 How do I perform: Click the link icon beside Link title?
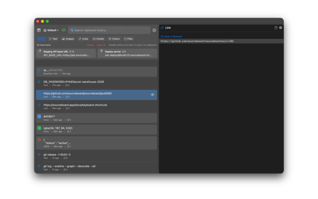(162, 28)
